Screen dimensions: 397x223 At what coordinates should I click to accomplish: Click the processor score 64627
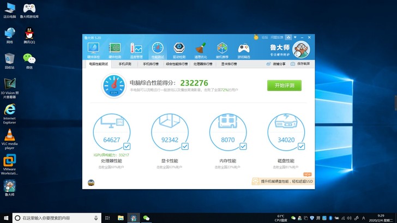coord(111,140)
